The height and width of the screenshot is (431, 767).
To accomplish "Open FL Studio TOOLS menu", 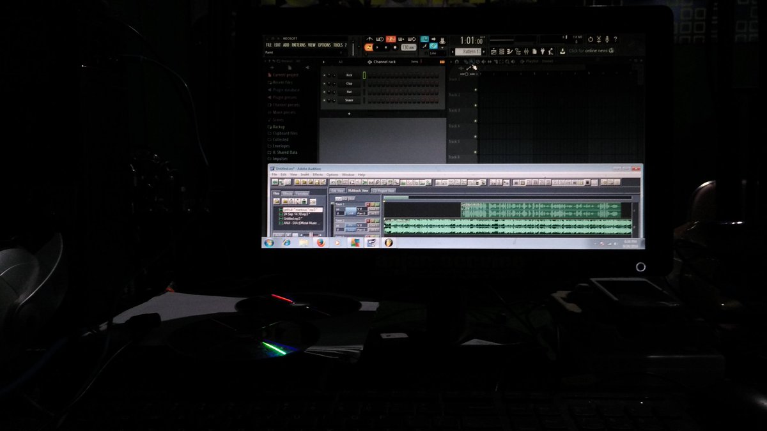I will point(337,45).
